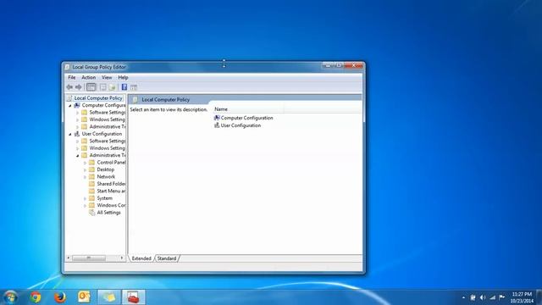Show hidden system tray icons
This screenshot has width=542, height=305.
pyautogui.click(x=463, y=297)
